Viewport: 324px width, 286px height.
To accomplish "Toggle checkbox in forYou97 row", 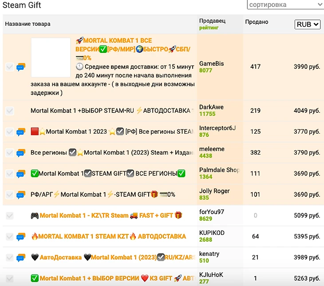I will click(9, 215).
